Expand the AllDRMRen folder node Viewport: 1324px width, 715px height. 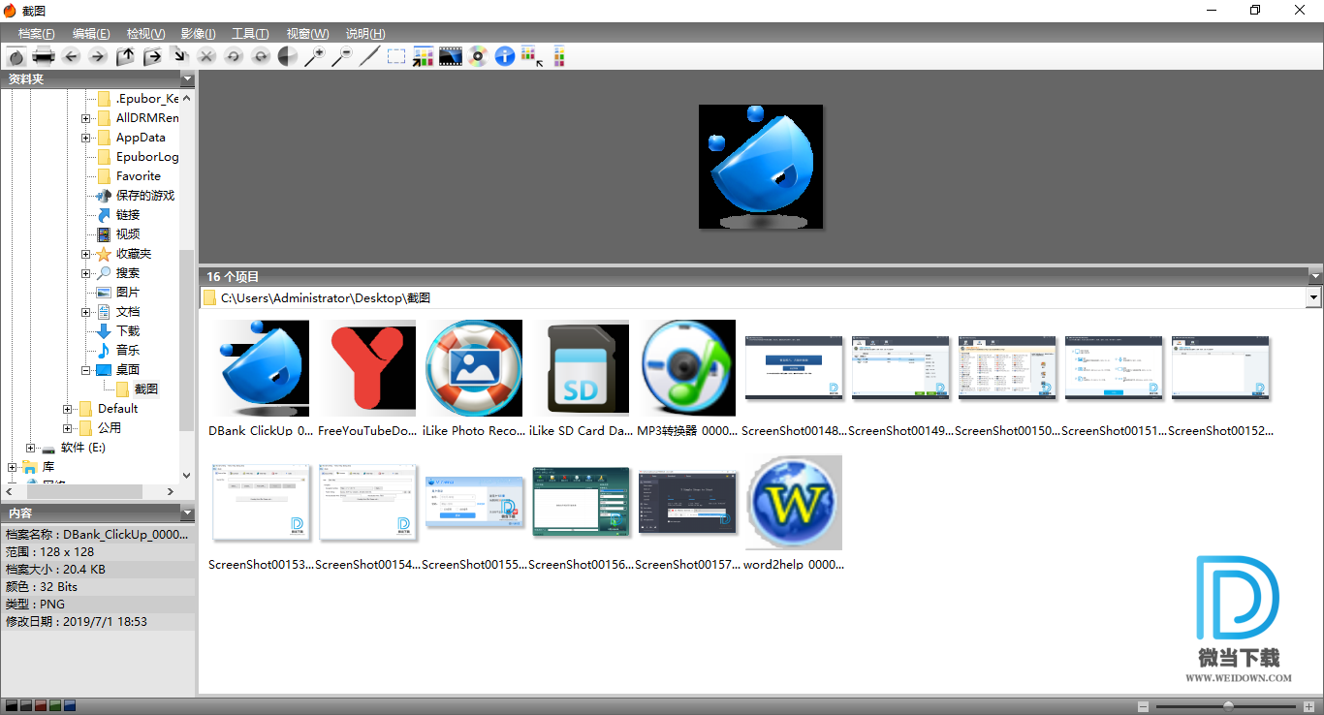(85, 118)
